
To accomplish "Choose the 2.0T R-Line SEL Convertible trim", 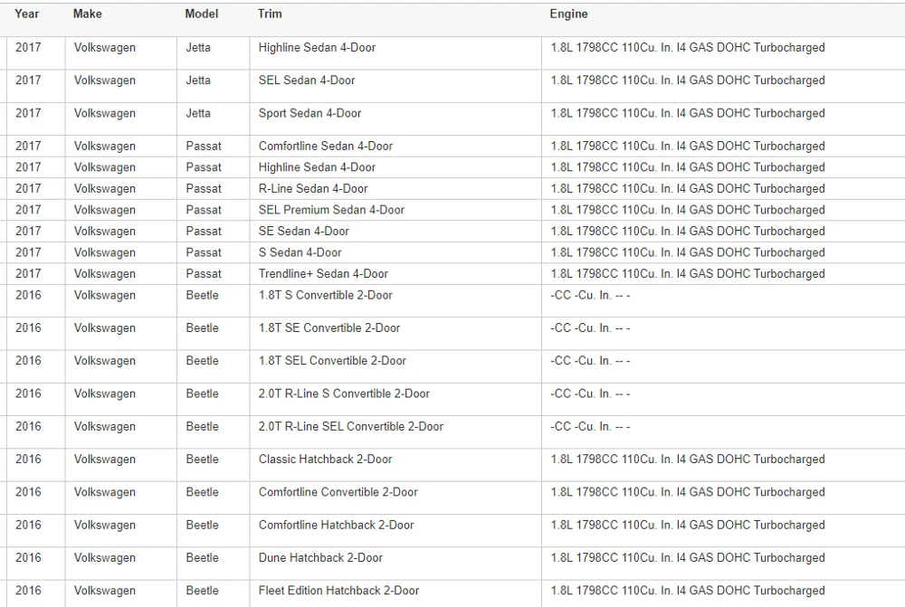I will [351, 427].
